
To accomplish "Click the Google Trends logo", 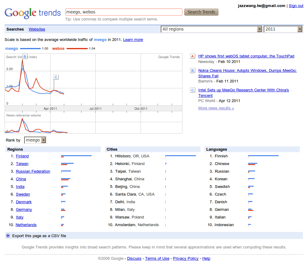I will click(33, 13).
